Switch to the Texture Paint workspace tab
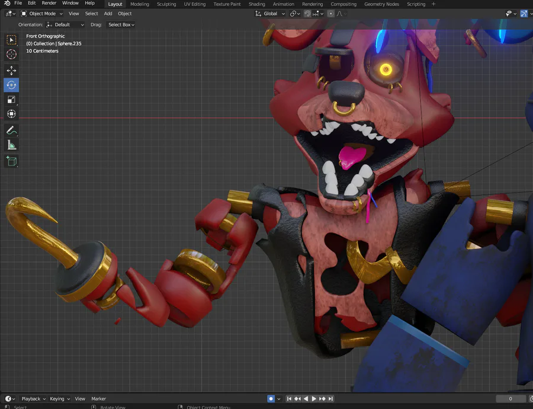The image size is (533, 409). coord(227,4)
